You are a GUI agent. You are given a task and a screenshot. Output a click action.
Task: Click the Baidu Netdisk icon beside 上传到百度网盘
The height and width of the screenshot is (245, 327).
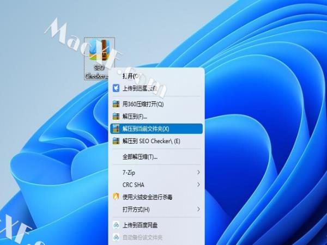click(x=116, y=225)
